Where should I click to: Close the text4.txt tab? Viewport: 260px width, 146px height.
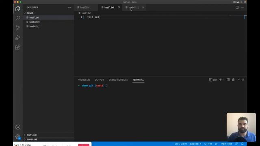pyautogui.click(x=143, y=7)
